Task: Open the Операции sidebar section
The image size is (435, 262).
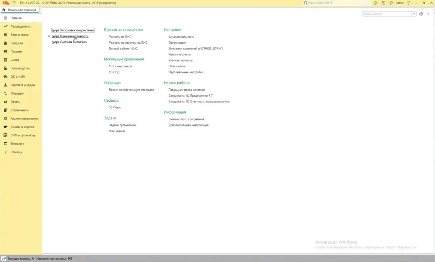Action: [17, 93]
